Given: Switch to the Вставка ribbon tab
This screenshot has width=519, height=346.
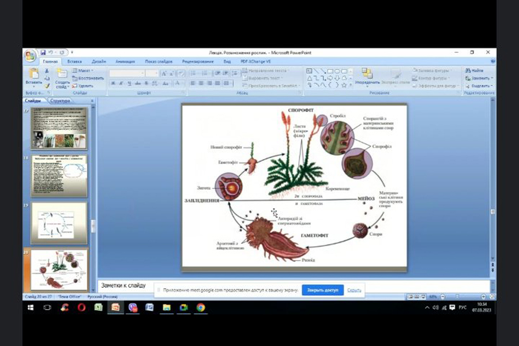Looking at the screenshot, I should (x=74, y=61).
